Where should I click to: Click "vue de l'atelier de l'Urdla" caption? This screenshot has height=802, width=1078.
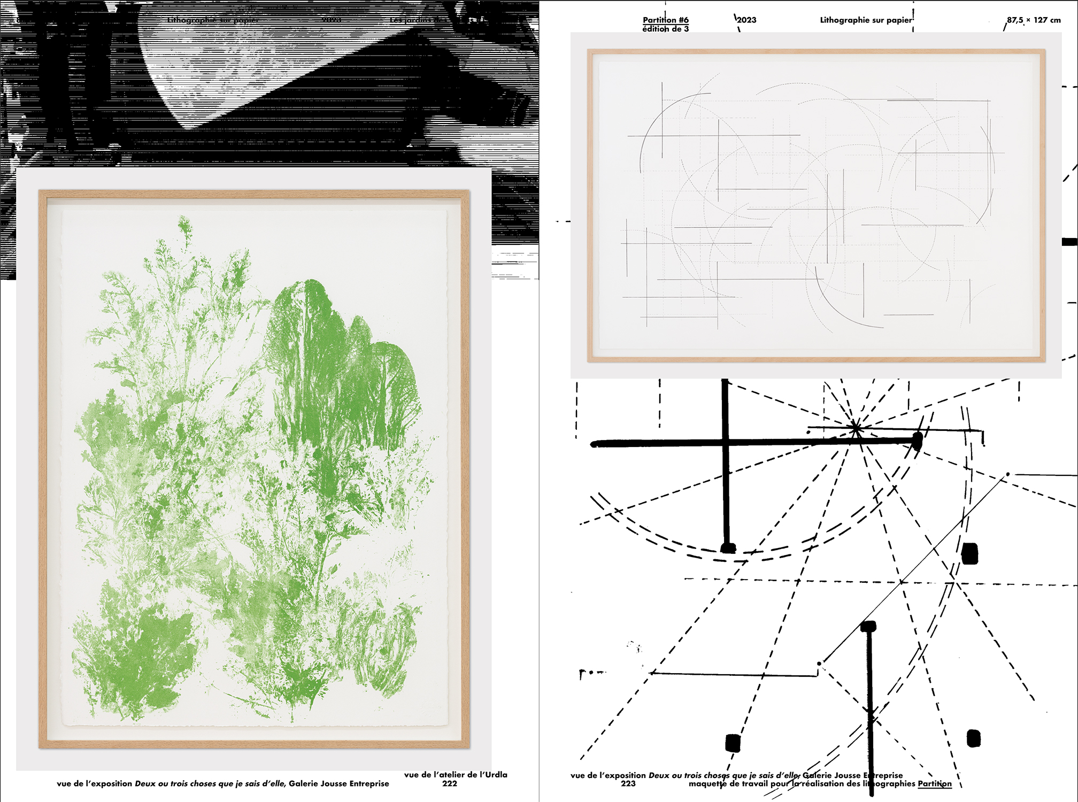[456, 775]
